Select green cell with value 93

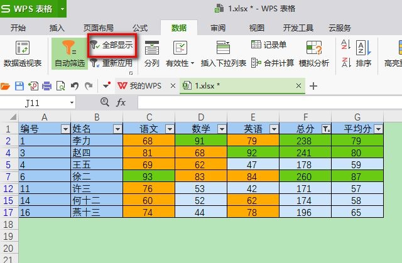pos(149,177)
